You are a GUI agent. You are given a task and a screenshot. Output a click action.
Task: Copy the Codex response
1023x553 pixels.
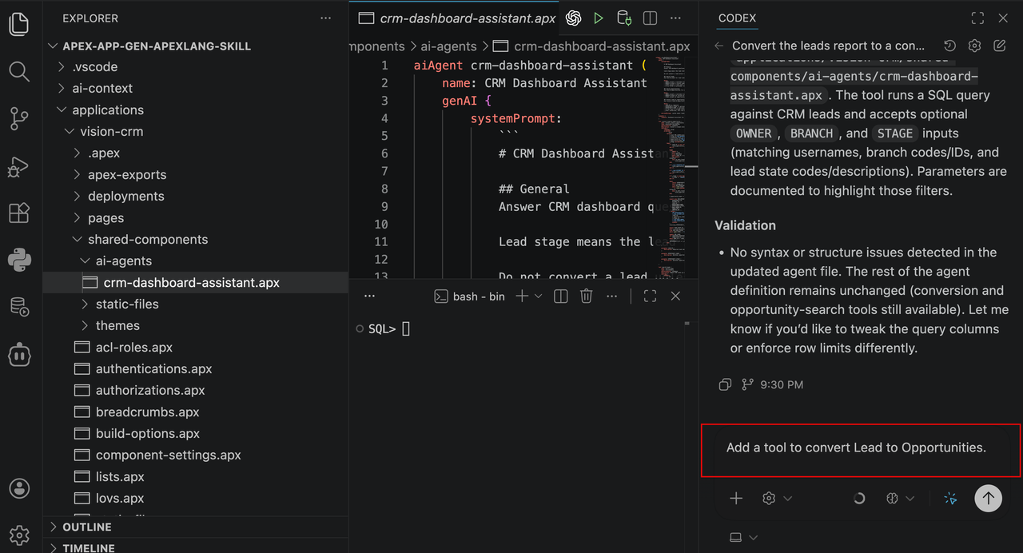pyautogui.click(x=725, y=384)
